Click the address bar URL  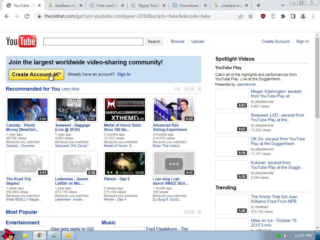(x=127, y=16)
